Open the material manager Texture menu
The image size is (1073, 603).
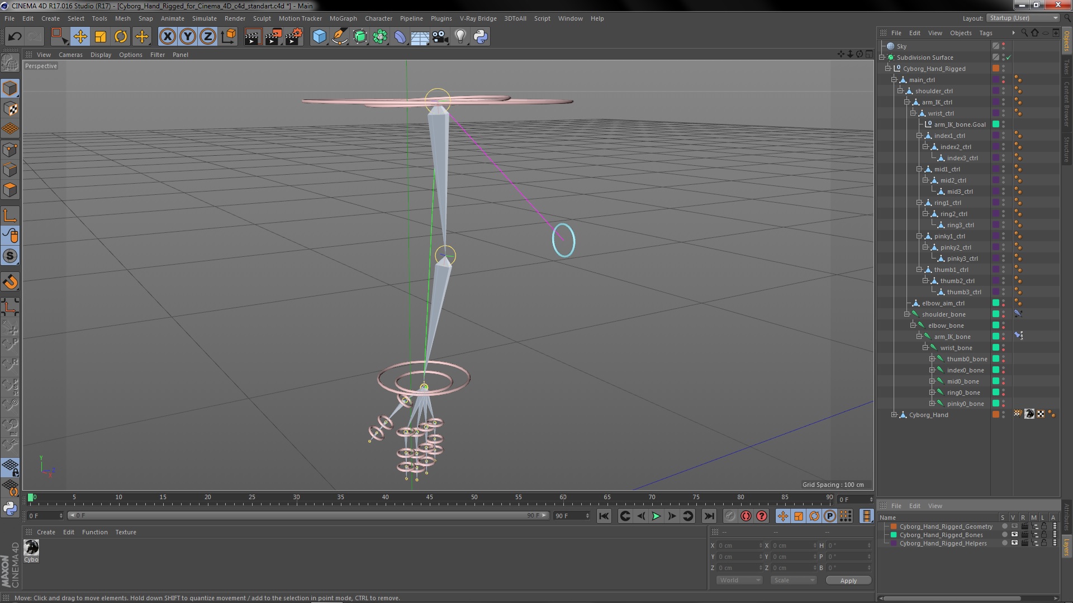point(126,532)
